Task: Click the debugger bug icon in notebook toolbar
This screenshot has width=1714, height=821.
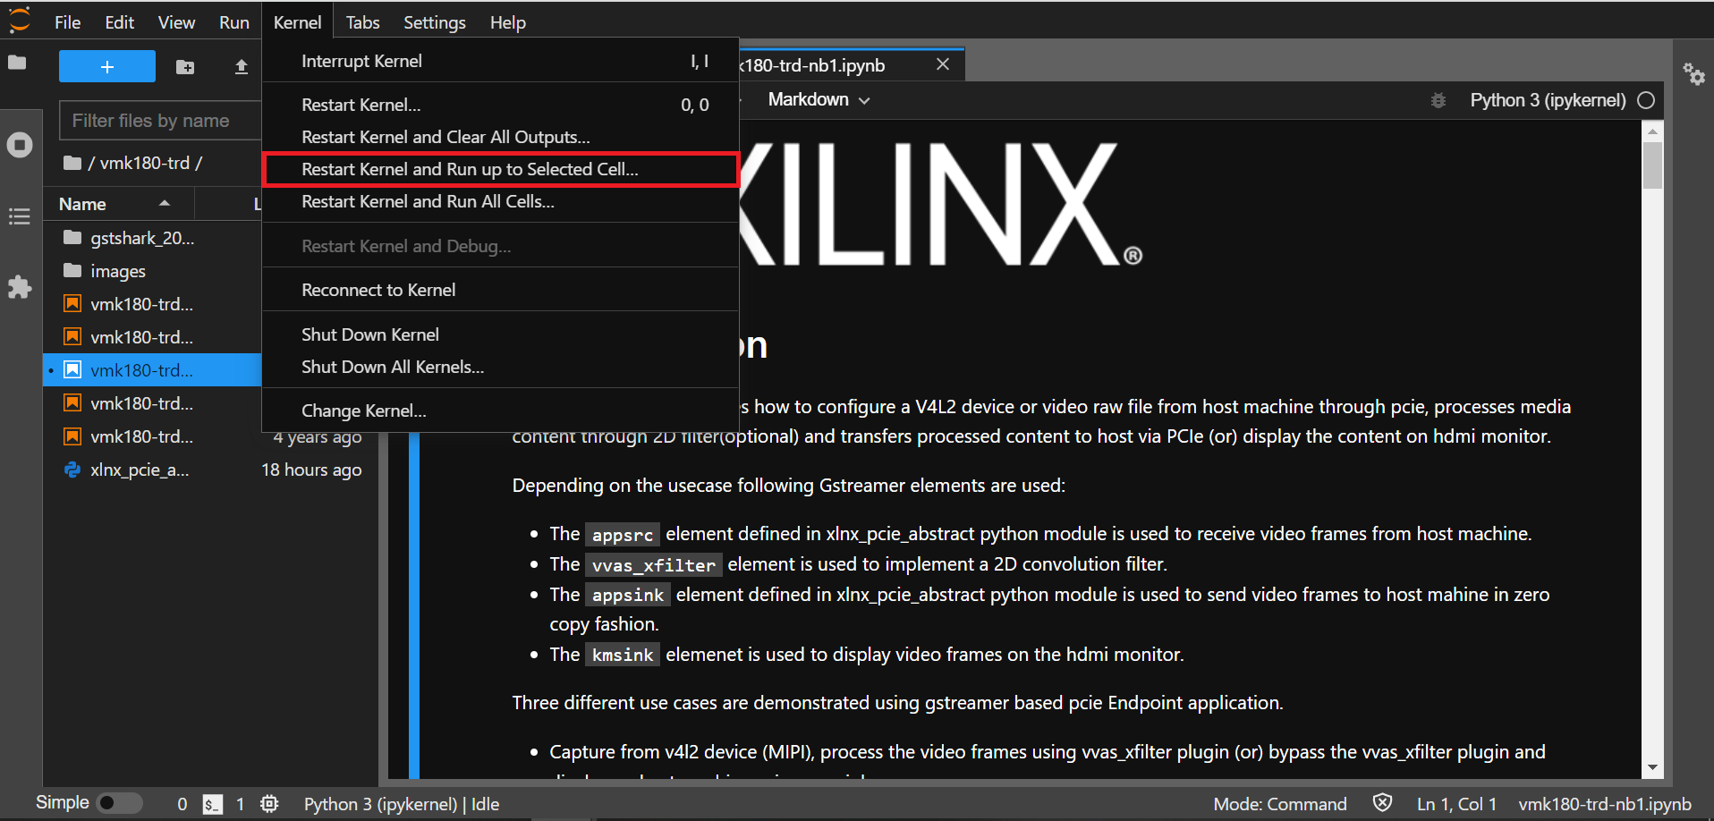Action: point(1438,100)
